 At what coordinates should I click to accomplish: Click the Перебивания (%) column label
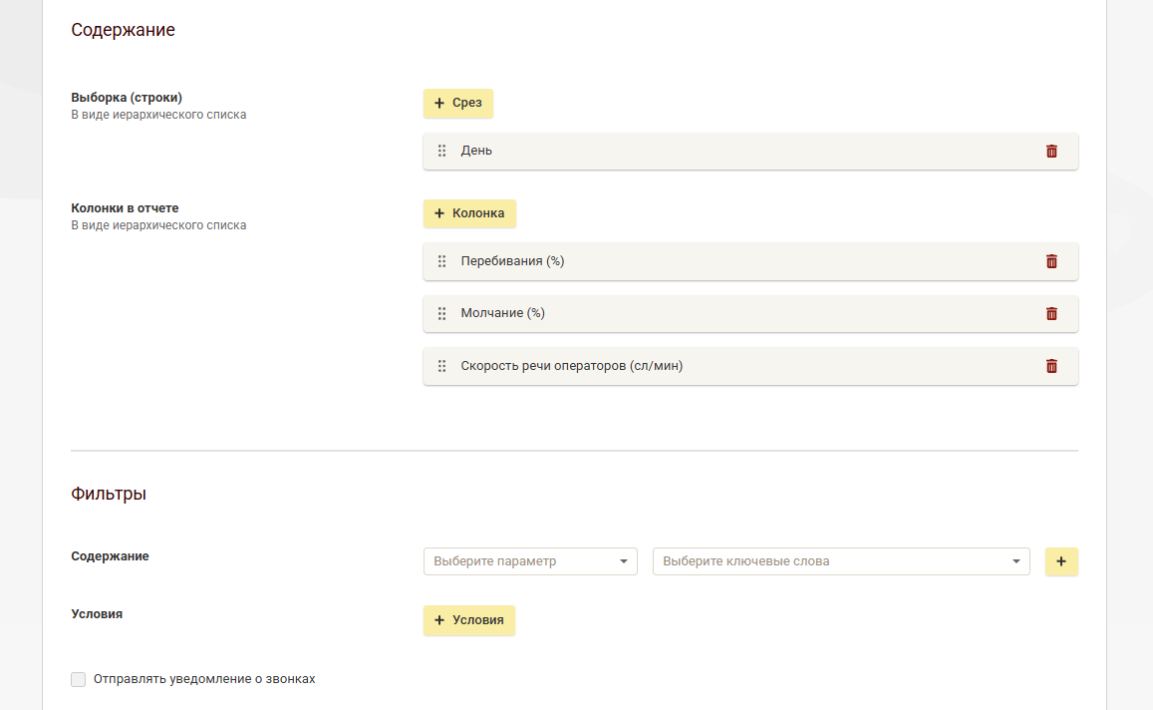click(x=512, y=261)
